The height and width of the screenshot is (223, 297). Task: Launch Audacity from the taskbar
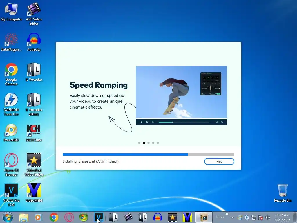tap(157, 217)
